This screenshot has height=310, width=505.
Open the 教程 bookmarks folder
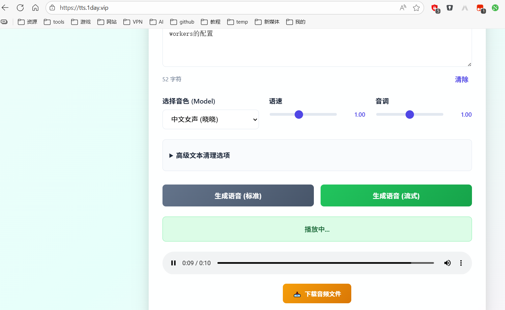point(211,22)
